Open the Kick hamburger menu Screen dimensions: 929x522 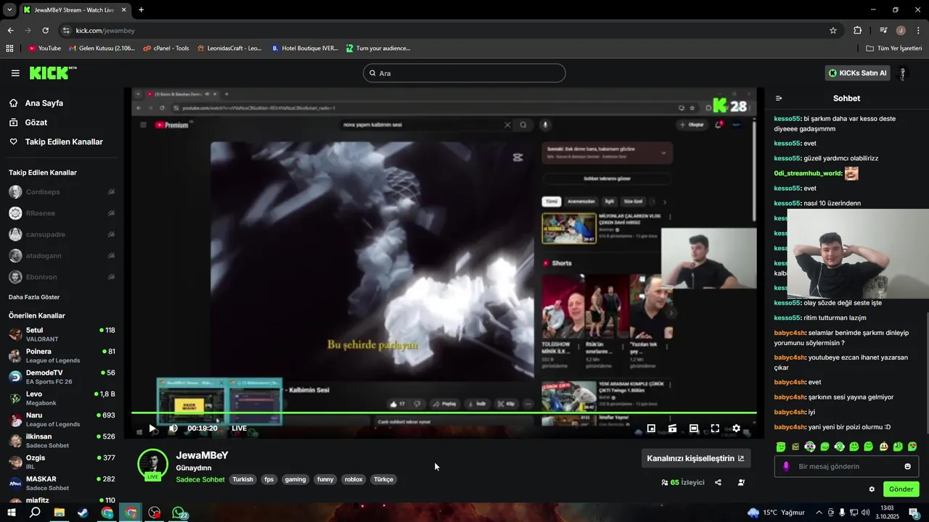pyautogui.click(x=15, y=73)
